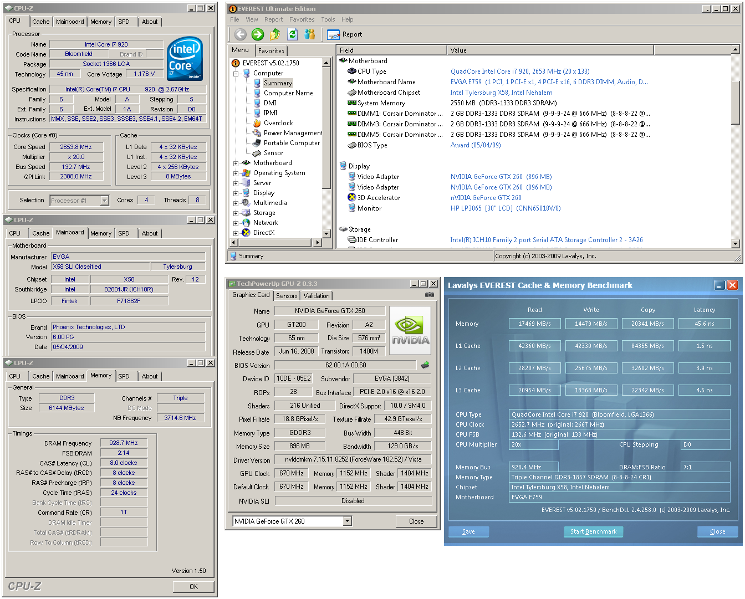Open the Favorites menu in EVEREST menu bar
The image size is (745, 599).
(302, 19)
